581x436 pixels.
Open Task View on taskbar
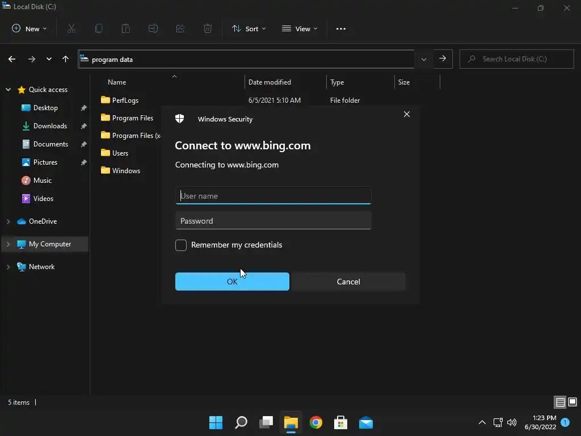[266, 422]
